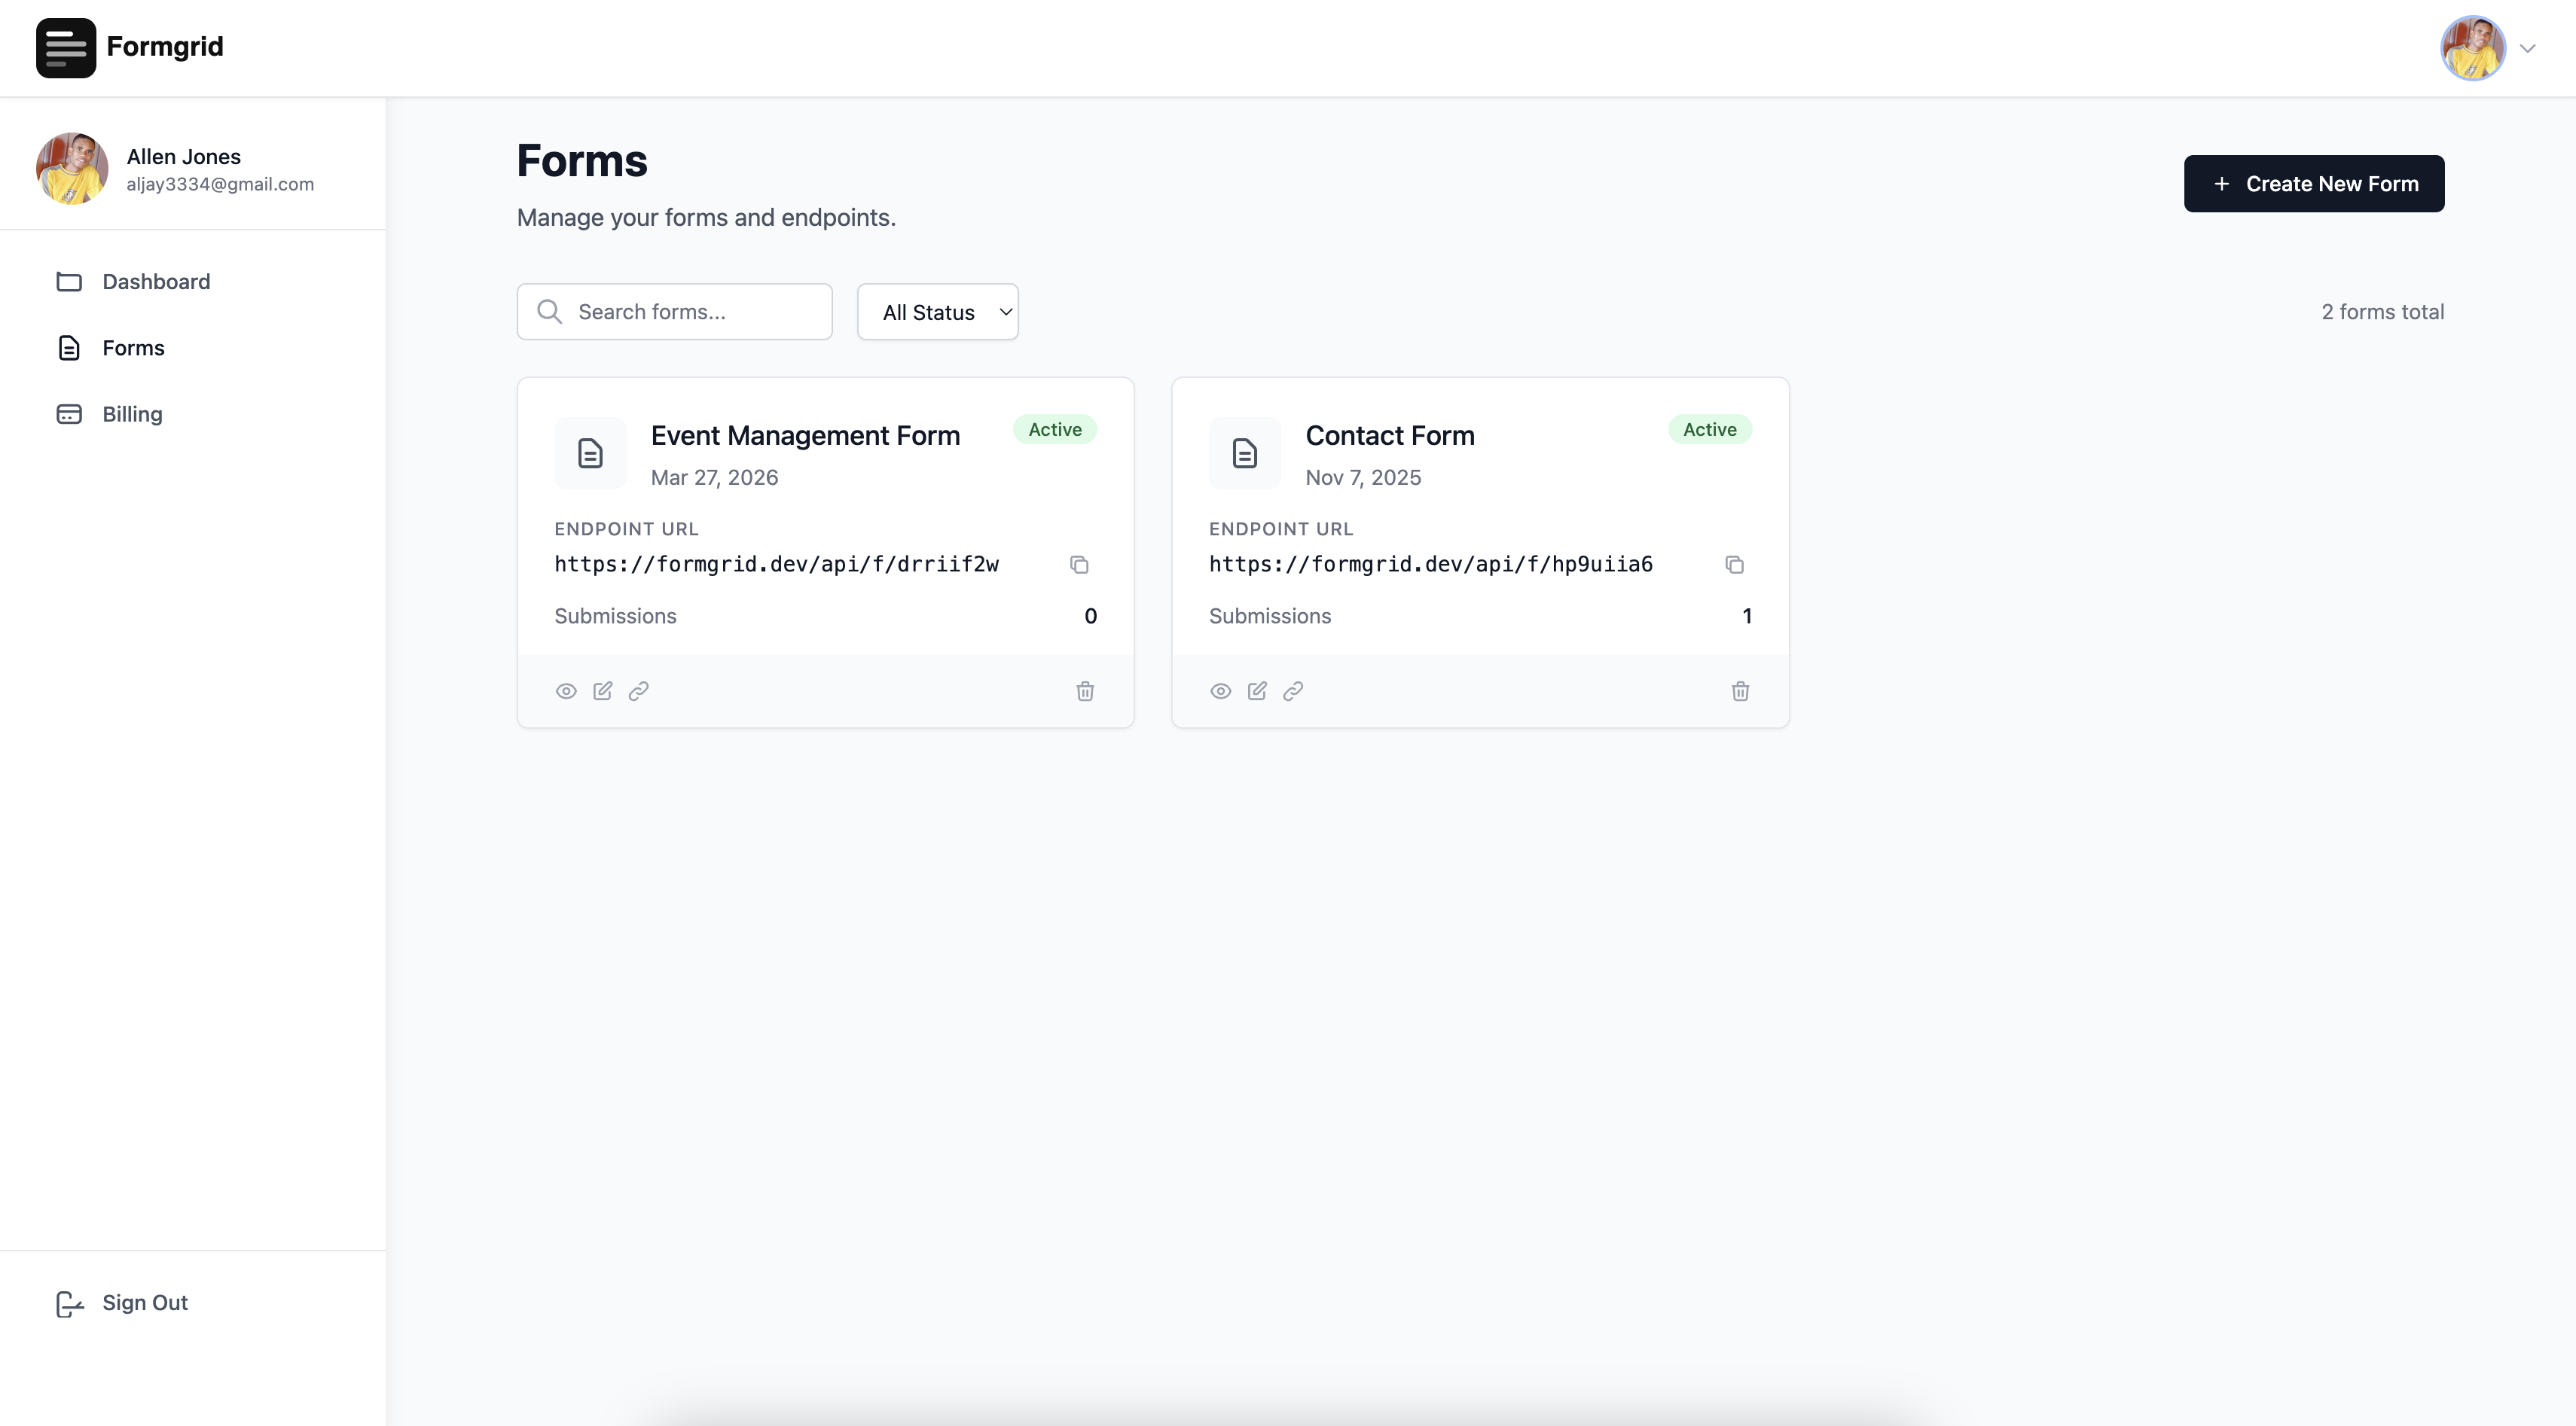Image resolution: width=2576 pixels, height=1426 pixels.
Task: Edit the Event Management Form
Action: click(602, 691)
